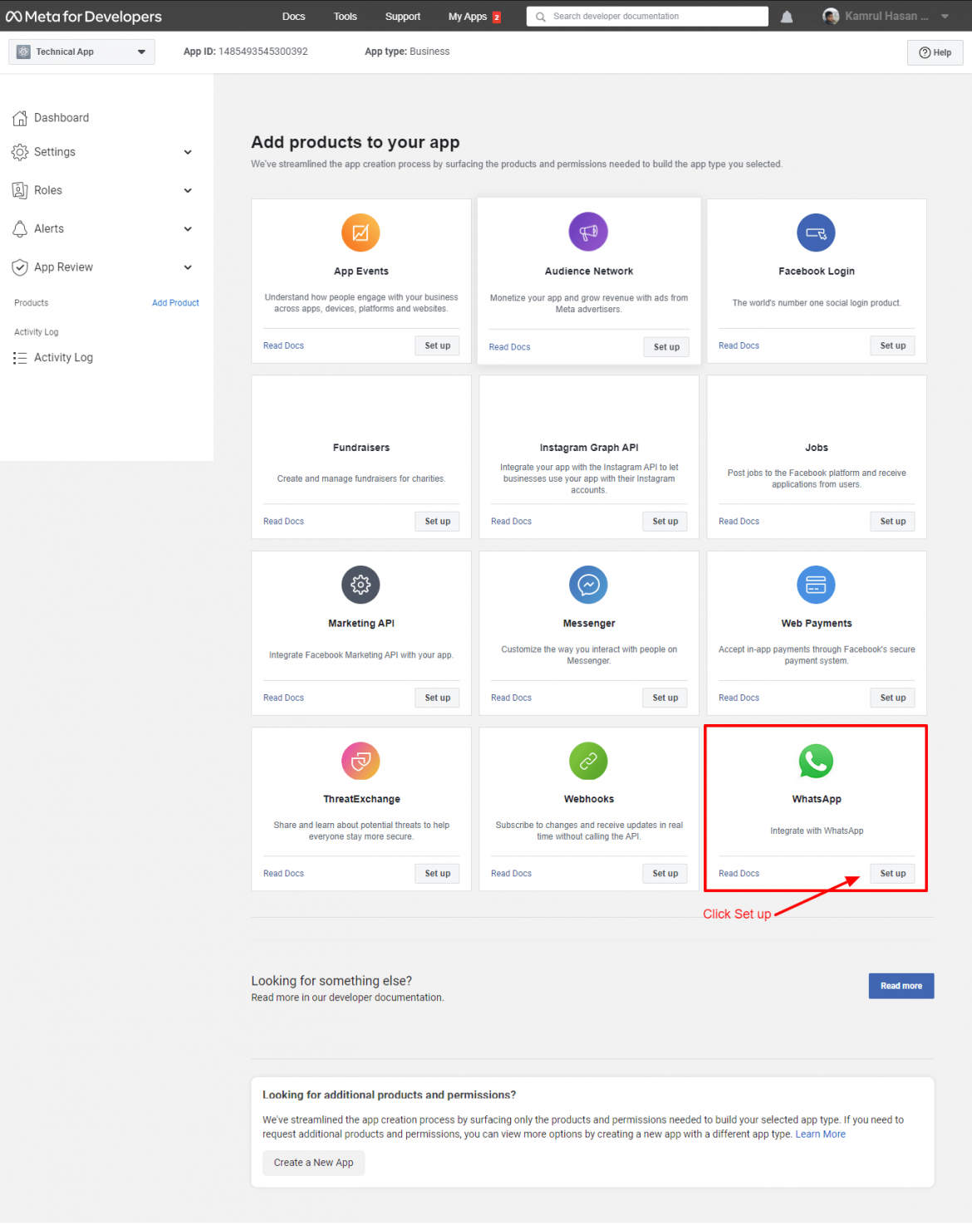This screenshot has width=972, height=1225.
Task: Click the Facebook Login icon
Action: pyautogui.click(x=816, y=233)
